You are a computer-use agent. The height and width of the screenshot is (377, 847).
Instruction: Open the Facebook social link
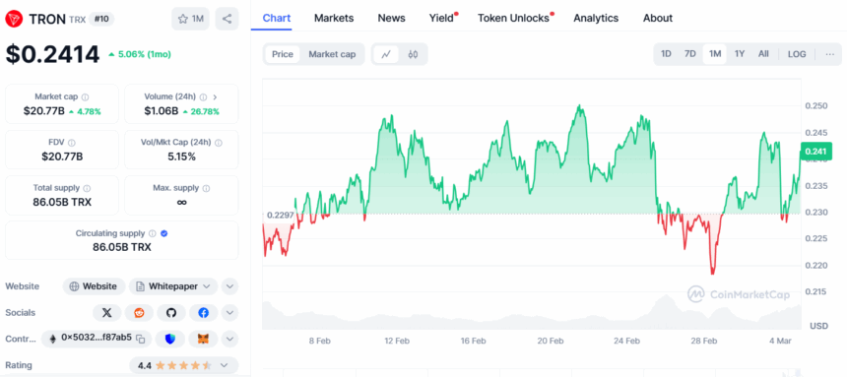click(203, 313)
